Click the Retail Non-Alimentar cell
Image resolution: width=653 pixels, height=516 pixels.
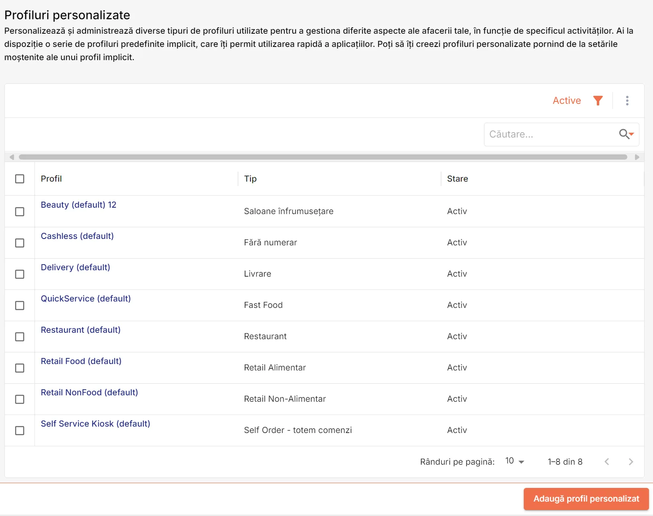(285, 399)
